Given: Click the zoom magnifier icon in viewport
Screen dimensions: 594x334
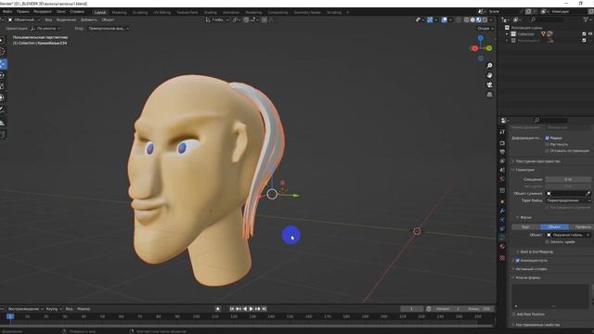Looking at the screenshot, I should pyautogui.click(x=489, y=66).
